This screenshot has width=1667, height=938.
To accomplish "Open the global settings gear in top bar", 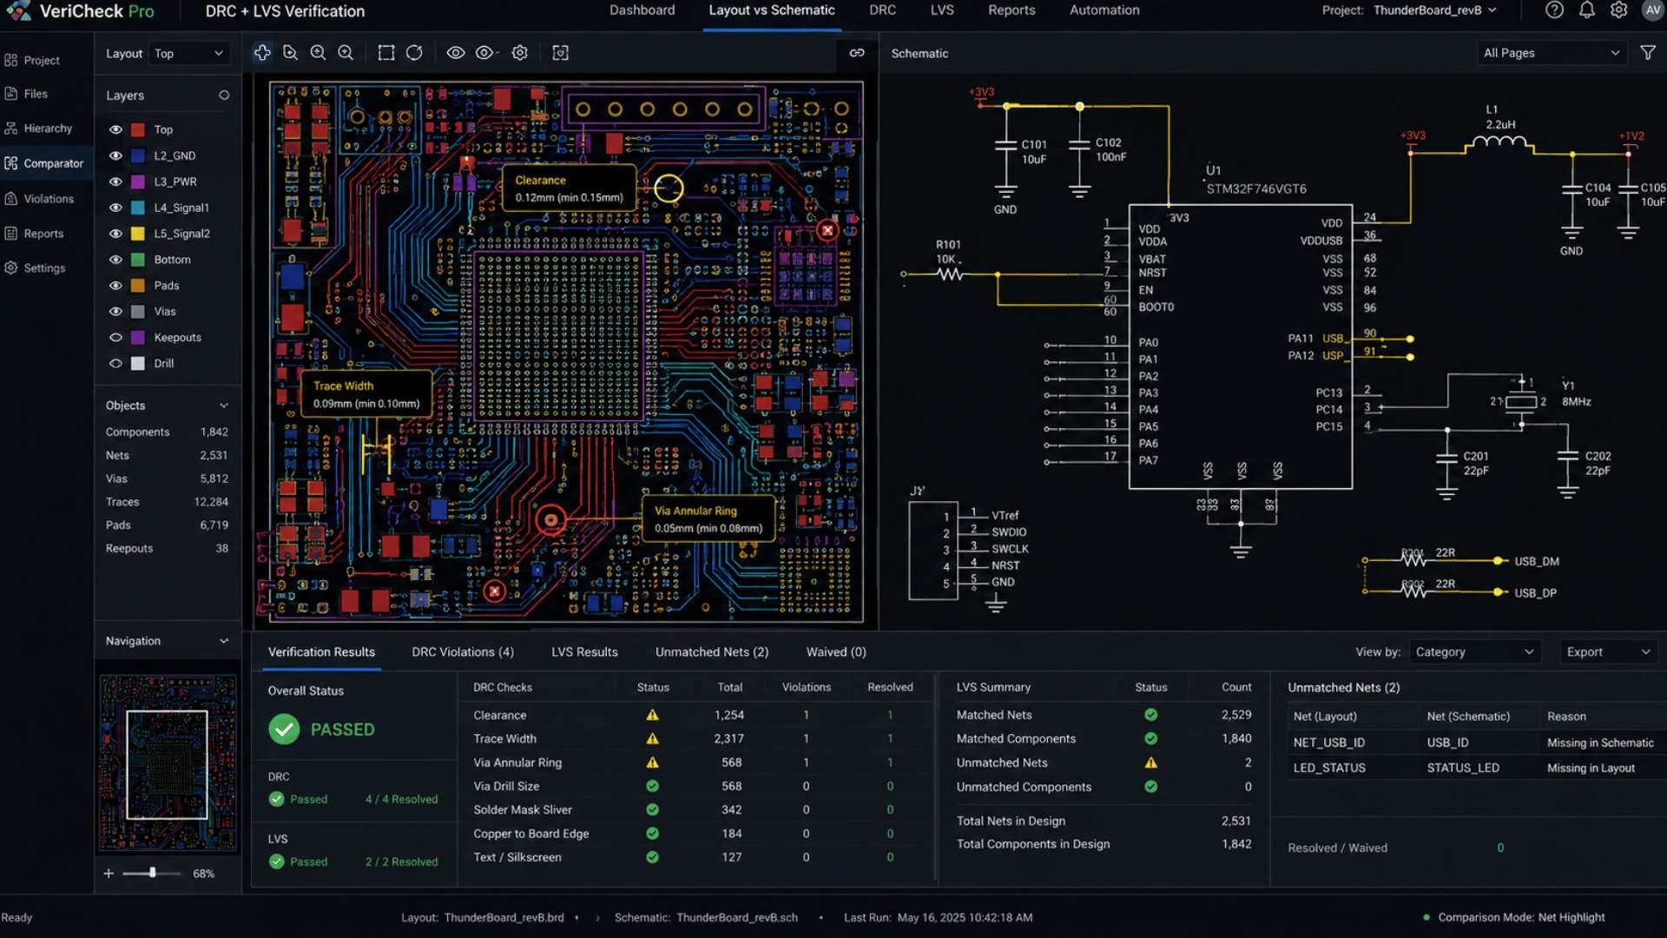I will tap(1619, 10).
